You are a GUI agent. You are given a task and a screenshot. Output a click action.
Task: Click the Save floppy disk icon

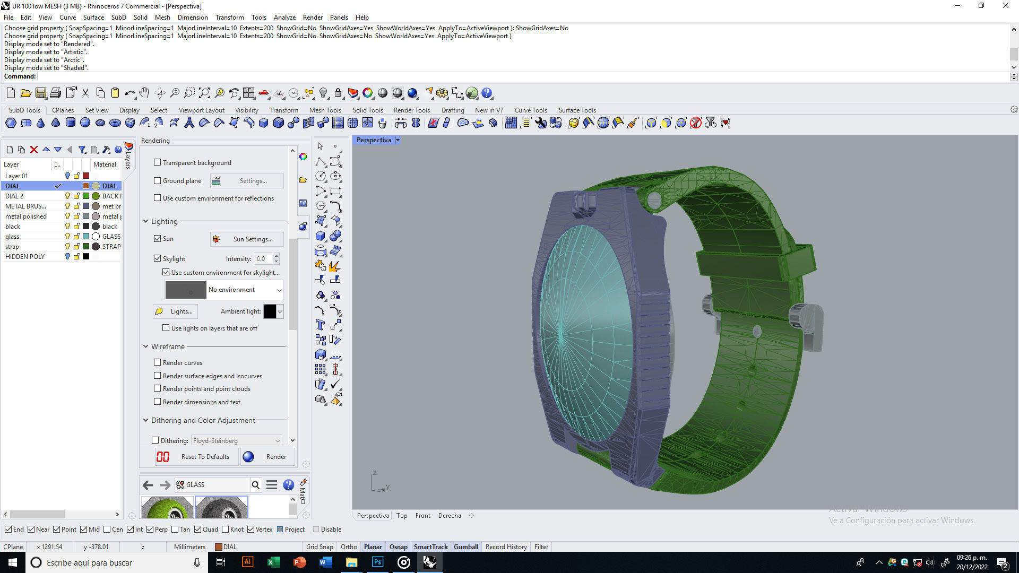[x=40, y=93]
